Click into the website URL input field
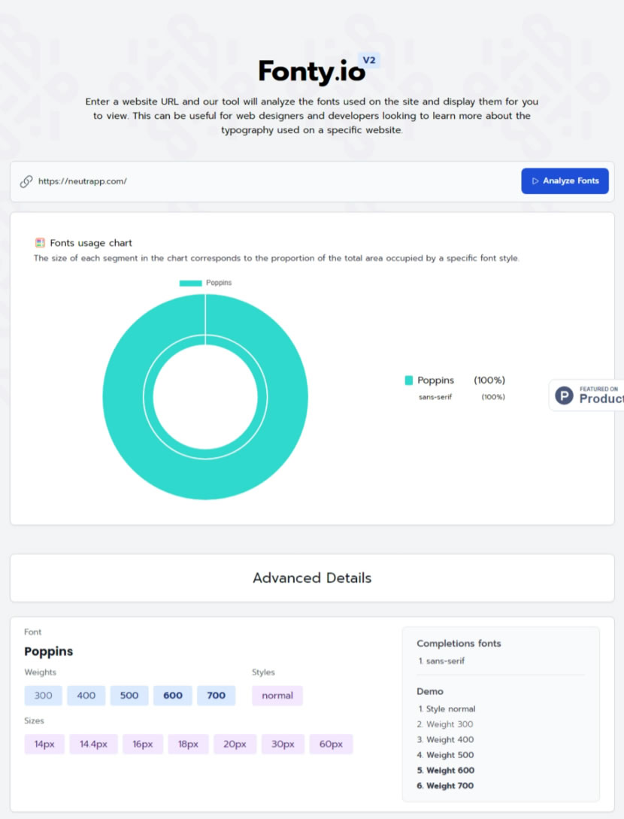 tap(271, 181)
